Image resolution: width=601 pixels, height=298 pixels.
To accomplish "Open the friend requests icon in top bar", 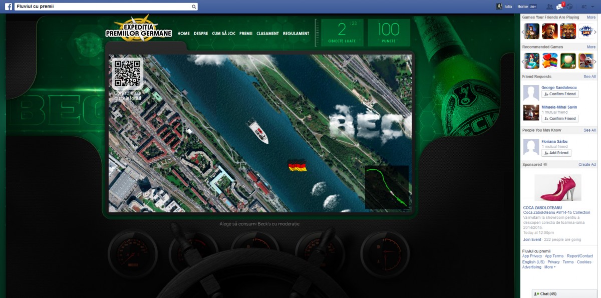I will [549, 7].
